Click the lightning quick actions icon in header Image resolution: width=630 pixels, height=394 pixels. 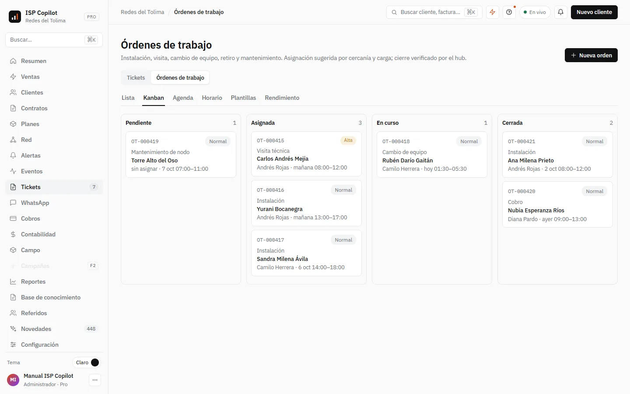pos(493,12)
